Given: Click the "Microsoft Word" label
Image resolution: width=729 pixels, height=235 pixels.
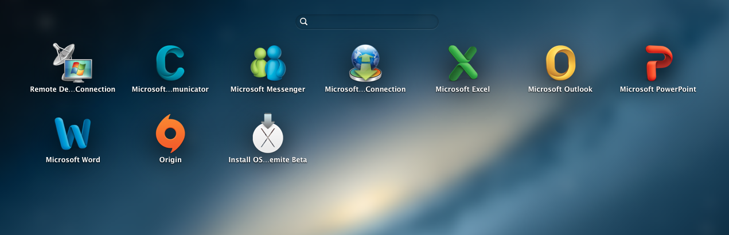Looking at the screenshot, I should click(x=73, y=160).
